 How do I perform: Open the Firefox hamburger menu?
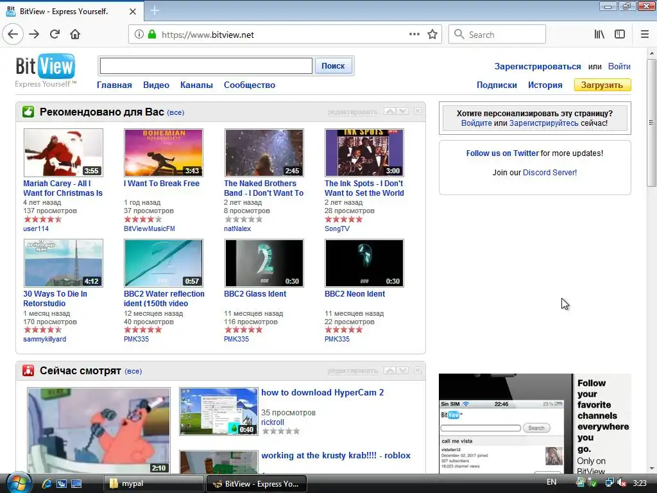pos(645,35)
